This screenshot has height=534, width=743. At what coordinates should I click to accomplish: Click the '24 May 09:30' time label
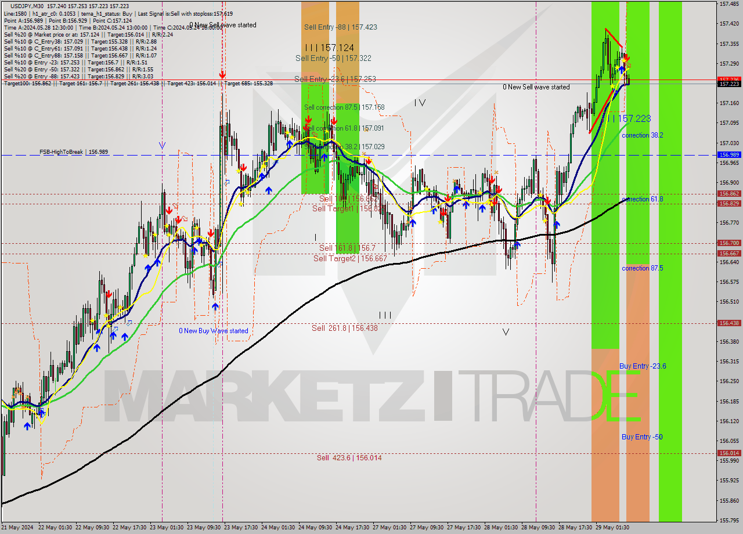tap(315, 528)
